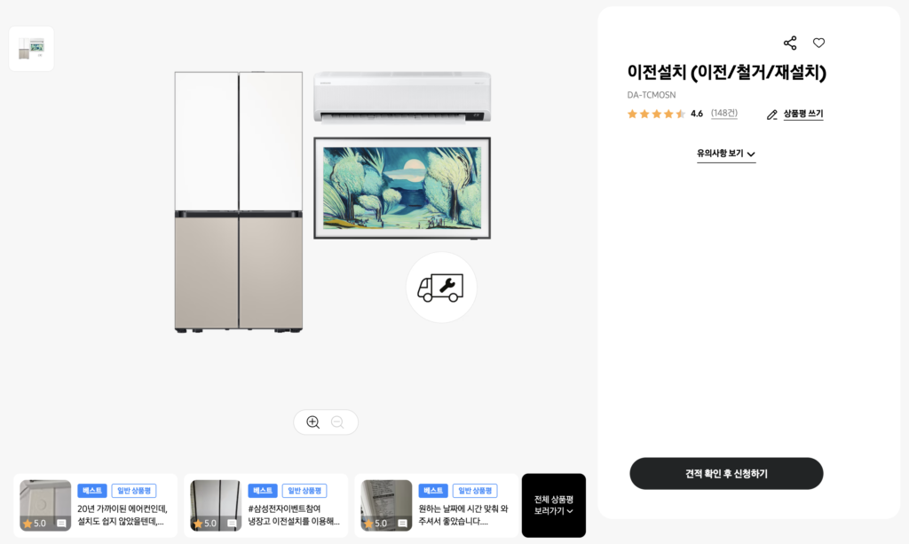Click the share icon
This screenshot has width=909, height=544.
coord(789,43)
